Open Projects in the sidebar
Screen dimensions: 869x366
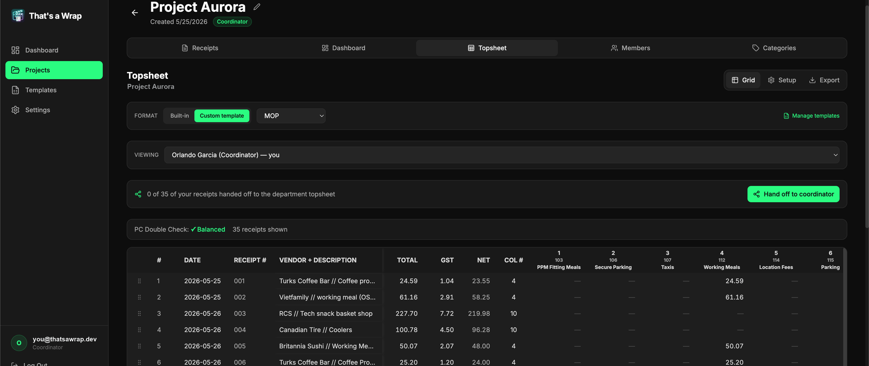click(x=54, y=70)
